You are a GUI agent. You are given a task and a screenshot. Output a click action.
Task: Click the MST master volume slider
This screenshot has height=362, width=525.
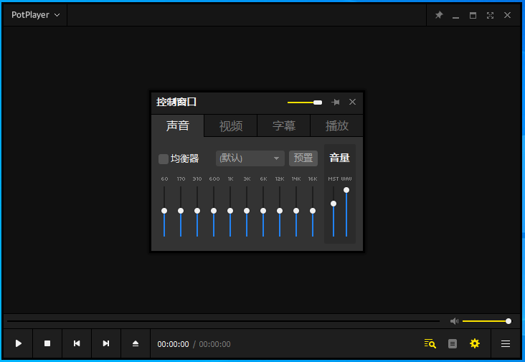[334, 211]
